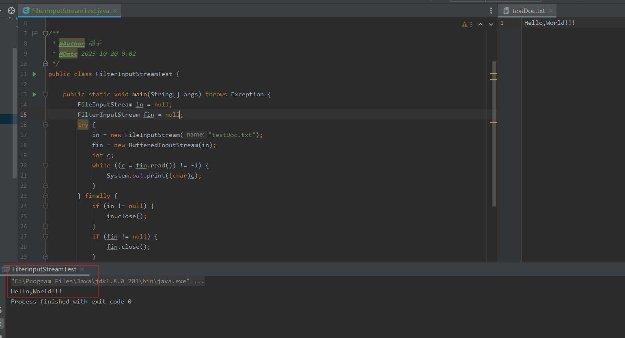625x338 pixels.
Task: Close the FilterInputStreamTest.java editor tab
Action: pyautogui.click(x=115, y=11)
